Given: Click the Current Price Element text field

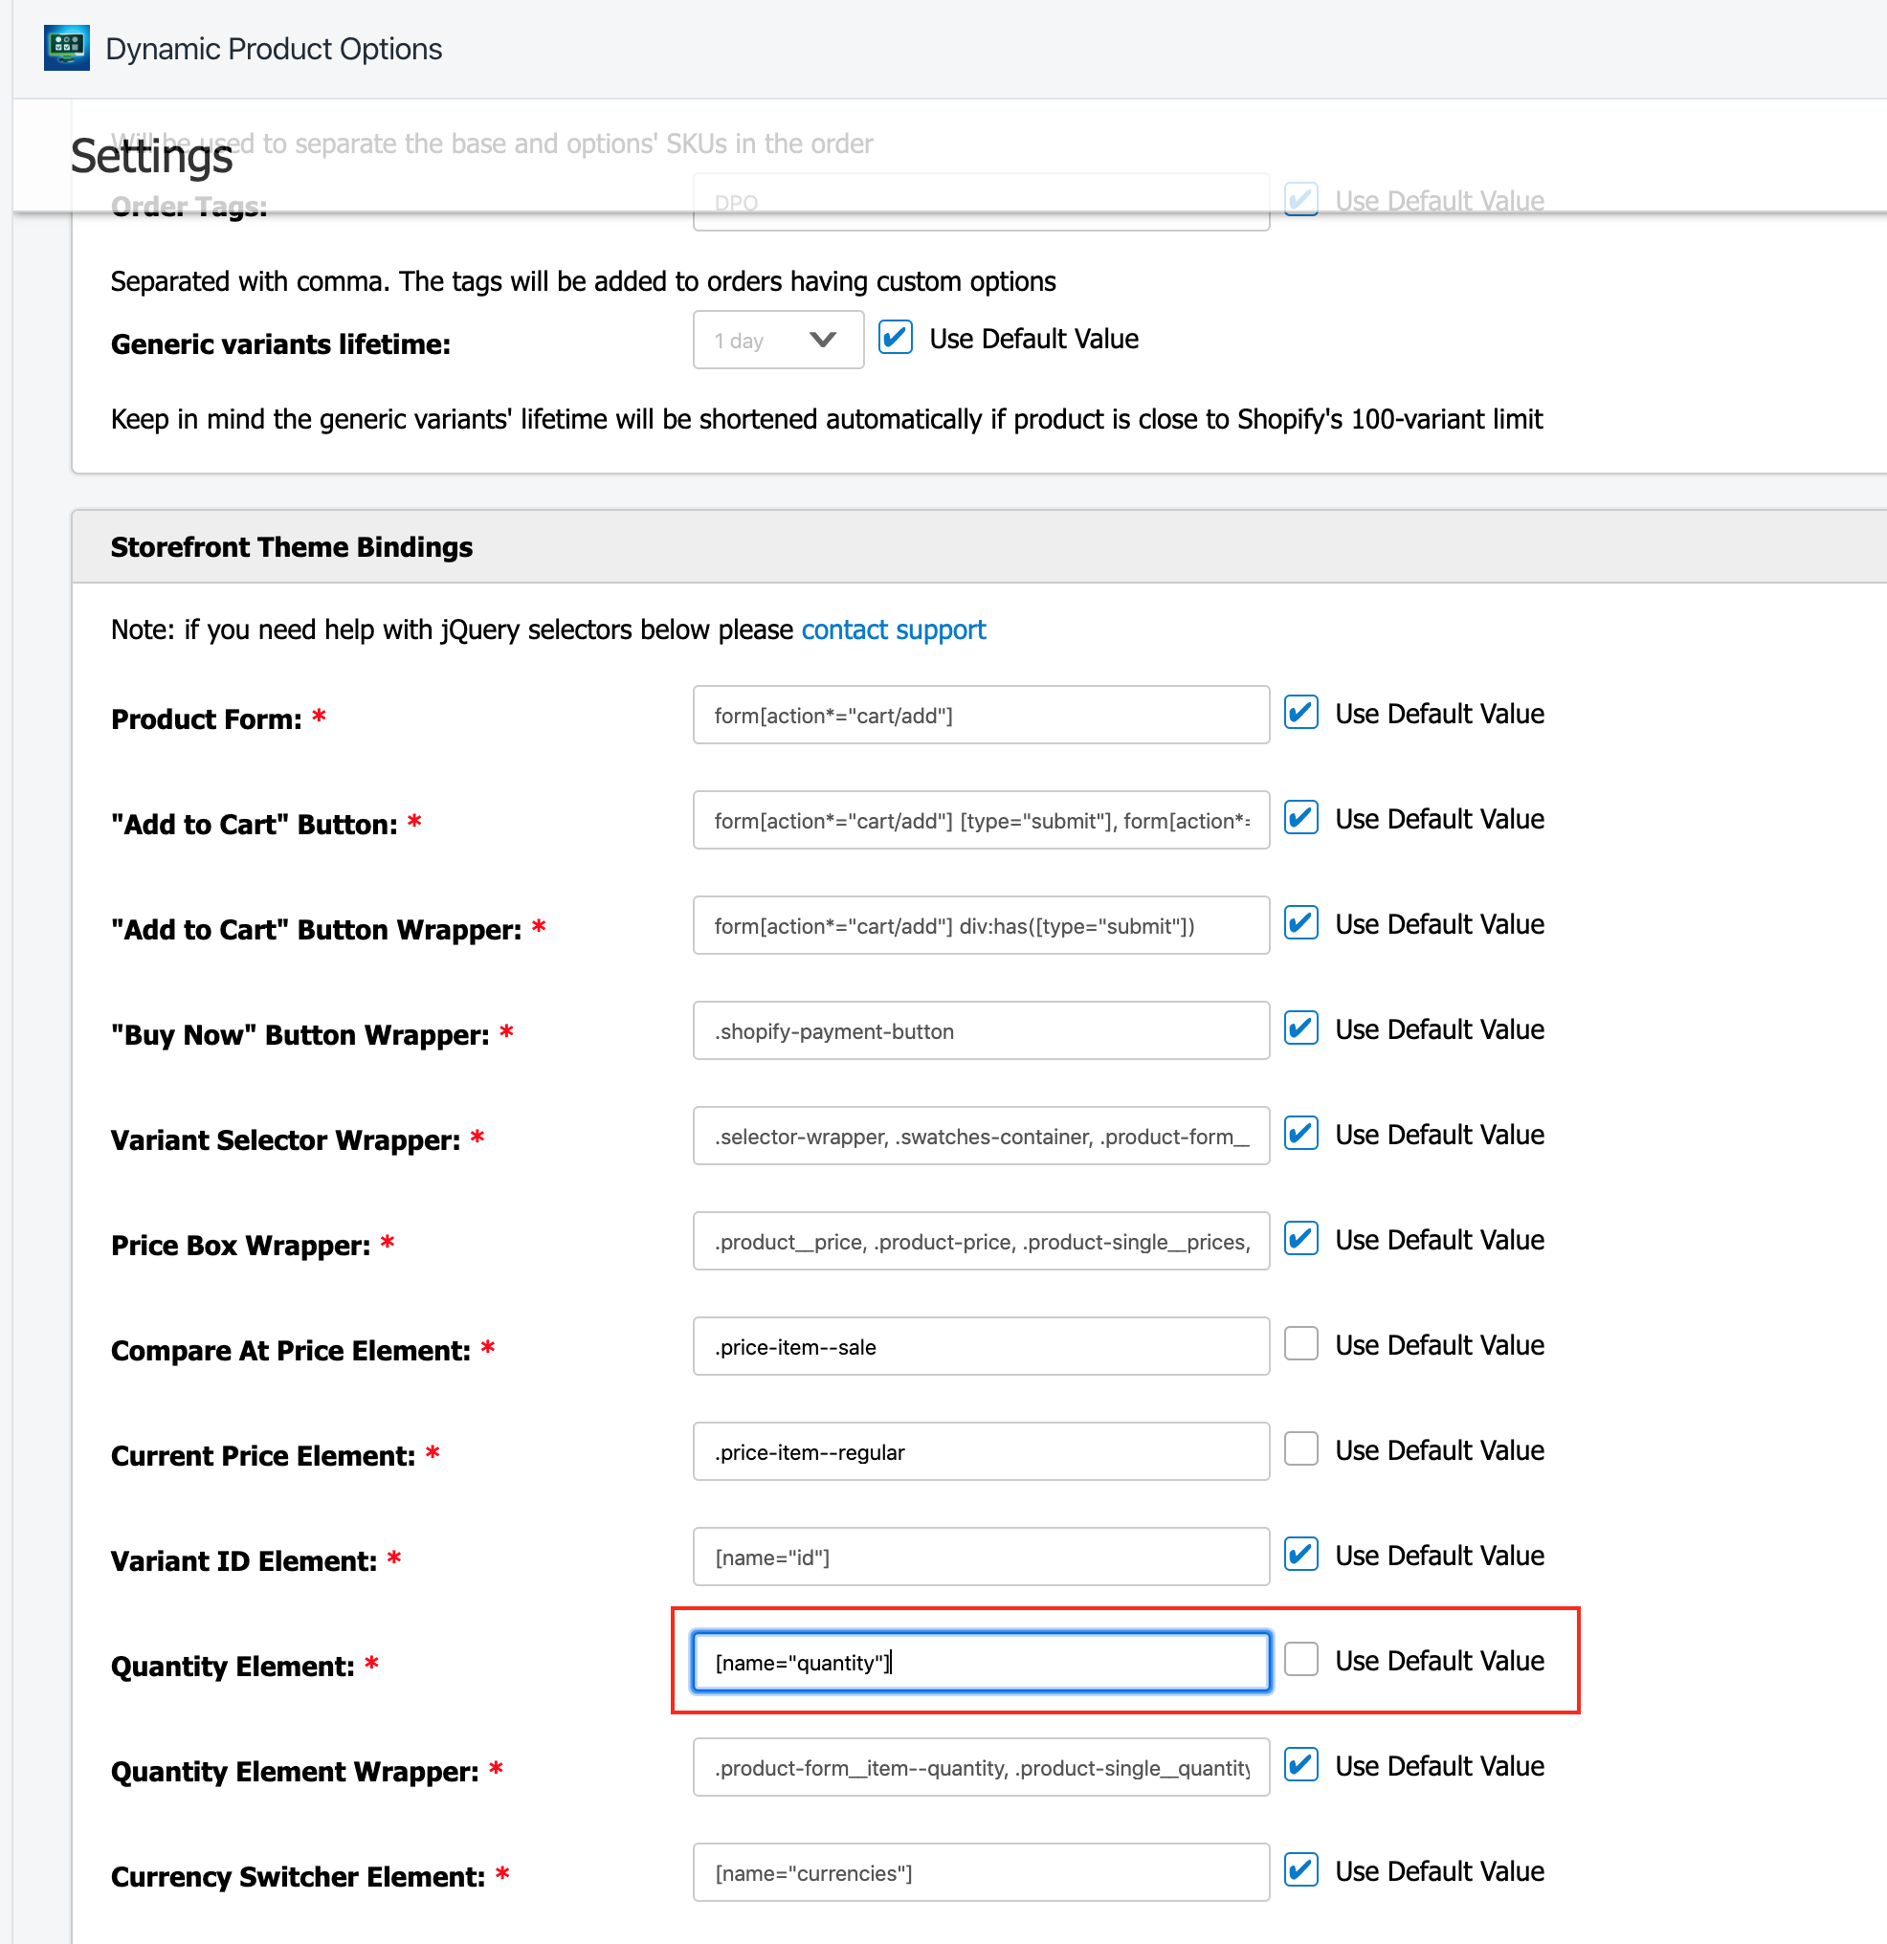Looking at the screenshot, I should pyautogui.click(x=980, y=1452).
